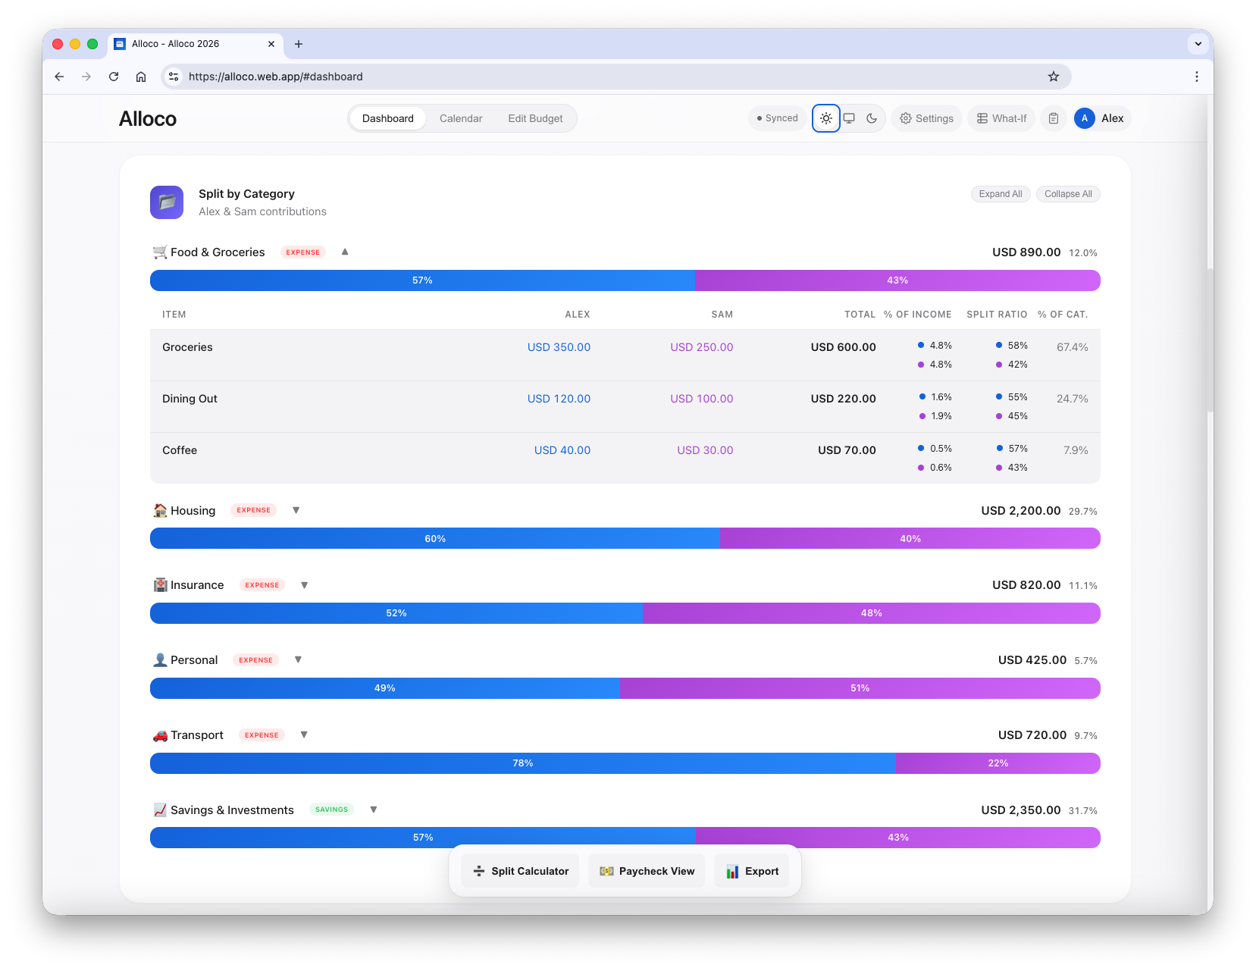Collapse the Food & Groceries category

(345, 252)
